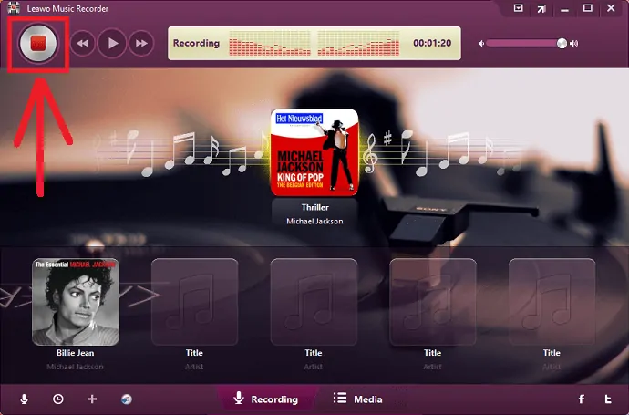Share on Facebook

click(582, 399)
